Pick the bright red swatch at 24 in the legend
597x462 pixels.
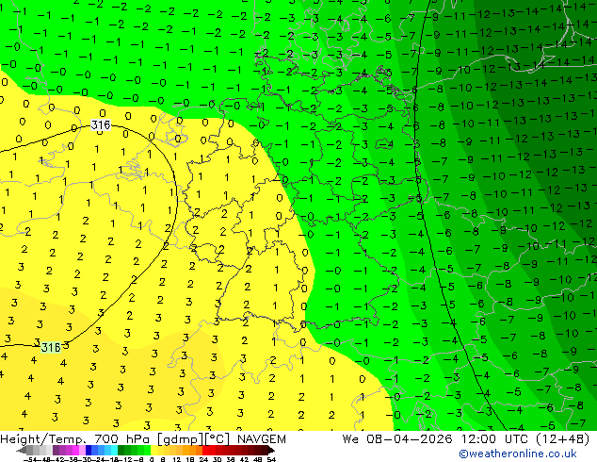(205, 450)
